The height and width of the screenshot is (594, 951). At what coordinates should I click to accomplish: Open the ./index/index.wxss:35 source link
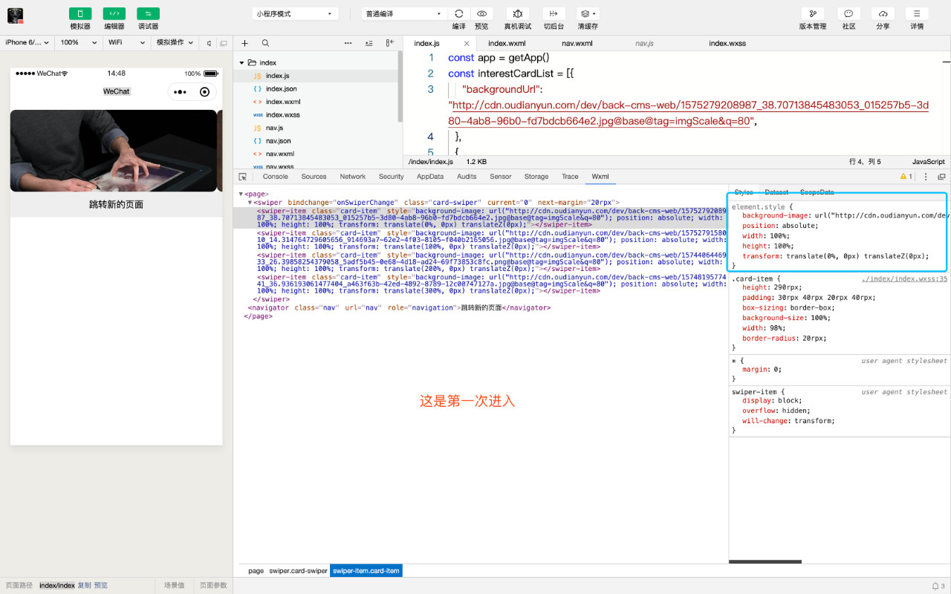904,279
